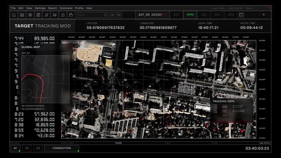Click the next skip arrow button
This screenshot has width=281, height=158.
(119, 15)
